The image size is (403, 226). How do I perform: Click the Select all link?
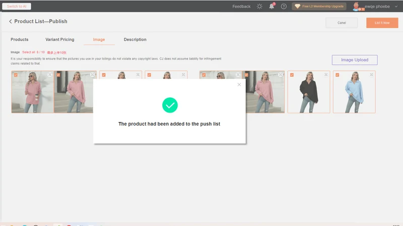(x=29, y=52)
